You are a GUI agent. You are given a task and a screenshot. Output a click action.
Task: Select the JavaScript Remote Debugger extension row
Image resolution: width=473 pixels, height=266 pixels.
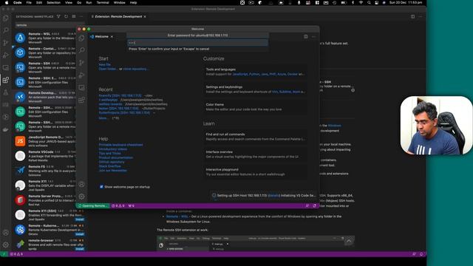click(x=45, y=141)
